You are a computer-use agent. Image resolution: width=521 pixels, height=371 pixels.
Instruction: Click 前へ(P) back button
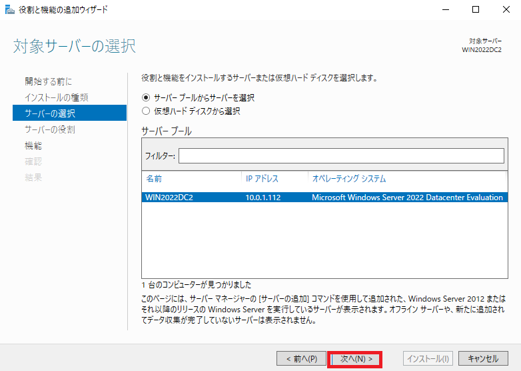click(x=301, y=359)
